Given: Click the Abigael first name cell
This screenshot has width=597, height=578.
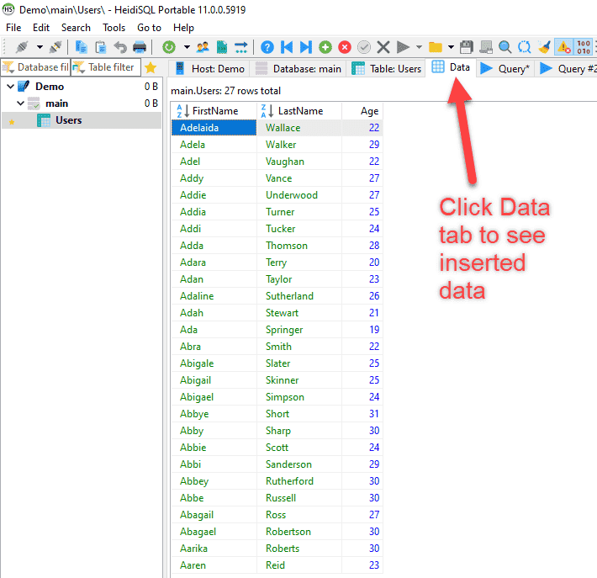Looking at the screenshot, I should (x=214, y=397).
